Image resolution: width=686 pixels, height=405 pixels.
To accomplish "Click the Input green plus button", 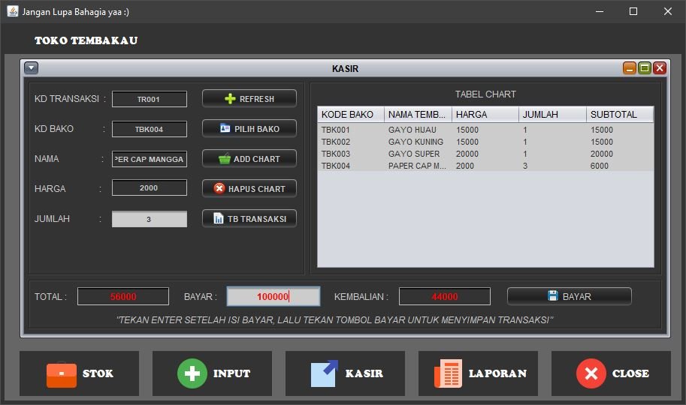I will (212, 373).
